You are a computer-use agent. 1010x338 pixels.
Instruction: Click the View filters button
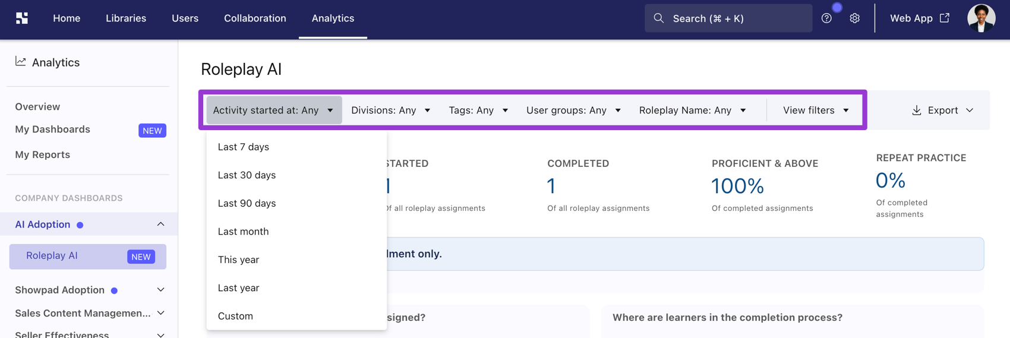tap(816, 110)
